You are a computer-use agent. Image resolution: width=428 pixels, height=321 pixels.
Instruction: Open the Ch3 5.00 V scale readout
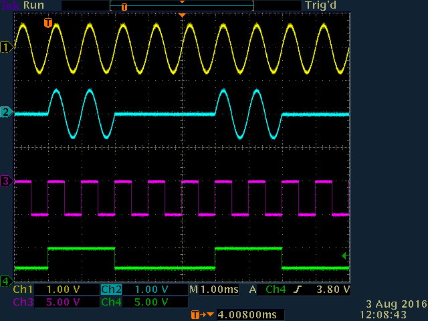(65, 302)
